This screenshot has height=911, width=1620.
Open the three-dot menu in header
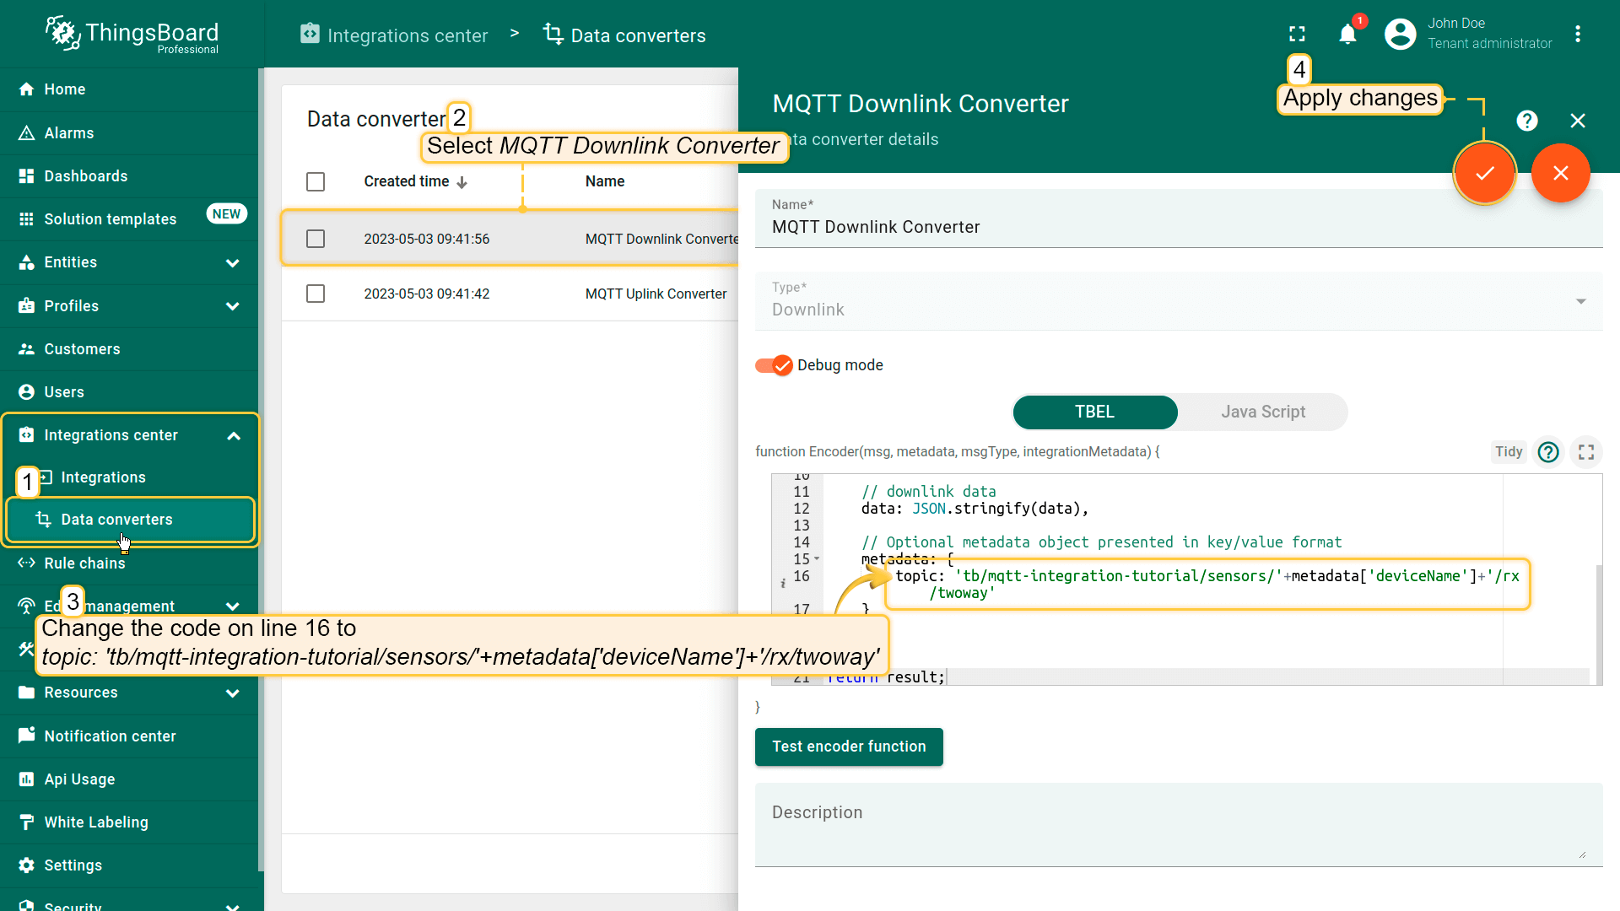point(1577,35)
